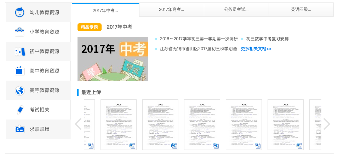Image resolution: width=338 pixels, height=157 pixels.
Task: Open 2016～2017学年初三第一学期第一次调研 document
Action: coord(199,39)
